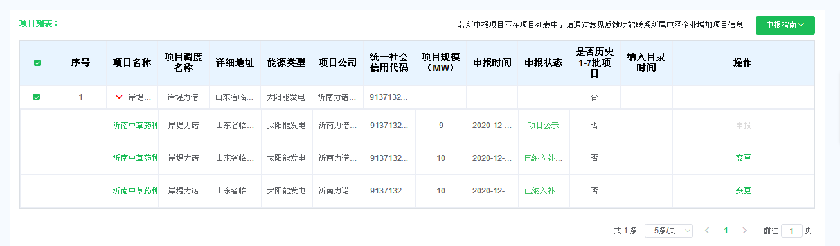
Task: Go to previous page arrow
Action: [x=707, y=231]
